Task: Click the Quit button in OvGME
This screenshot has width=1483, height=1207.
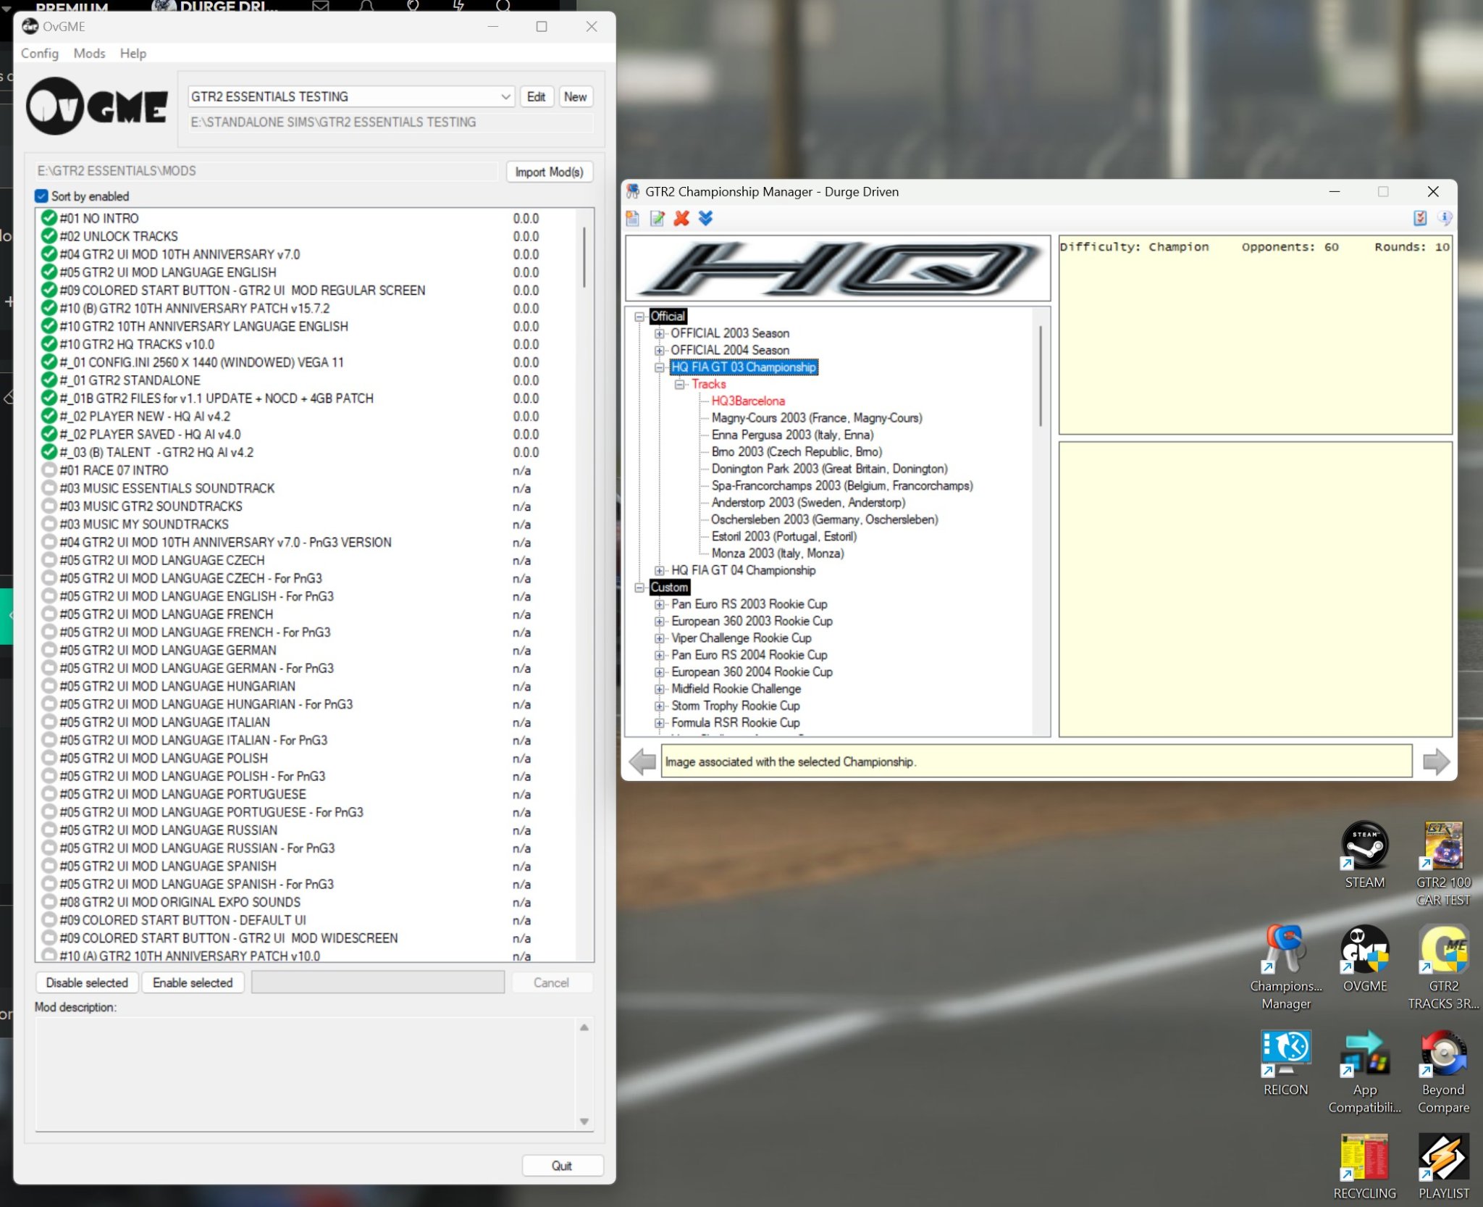Action: coord(562,1166)
